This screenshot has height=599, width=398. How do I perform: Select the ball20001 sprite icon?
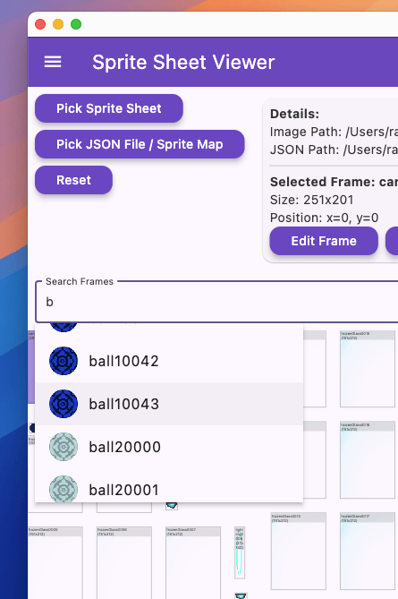[x=64, y=489]
